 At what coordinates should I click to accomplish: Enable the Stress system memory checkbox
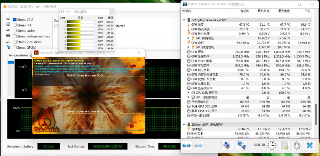(x=15, y=36)
